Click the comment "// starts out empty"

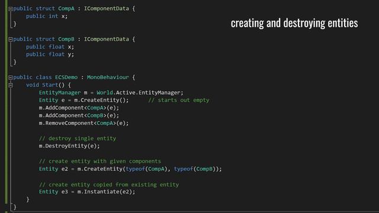pos(179,100)
